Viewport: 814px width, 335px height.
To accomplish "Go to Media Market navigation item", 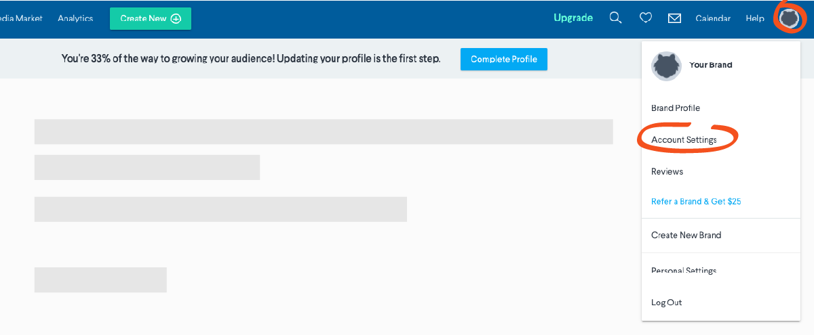I will point(21,18).
